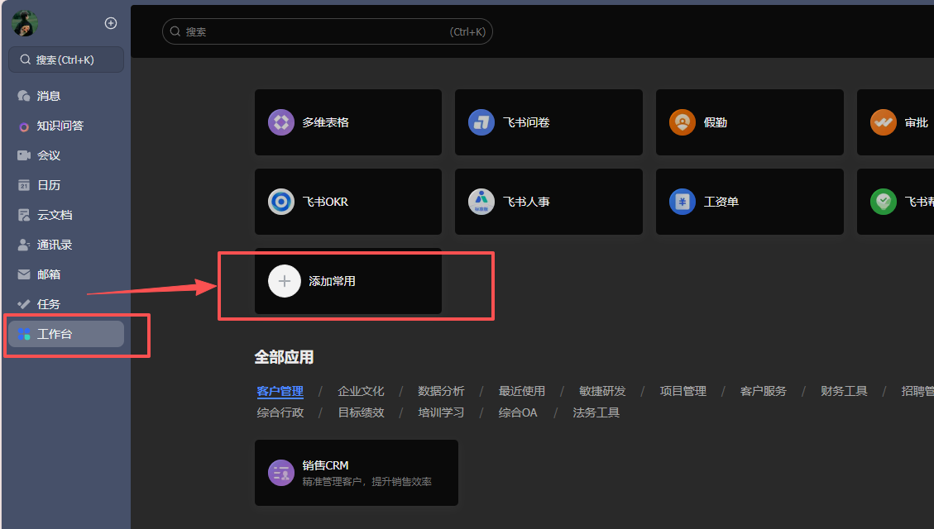Select 工作台 in sidebar
Screen dimensions: 934x529
pyautogui.click(x=66, y=334)
